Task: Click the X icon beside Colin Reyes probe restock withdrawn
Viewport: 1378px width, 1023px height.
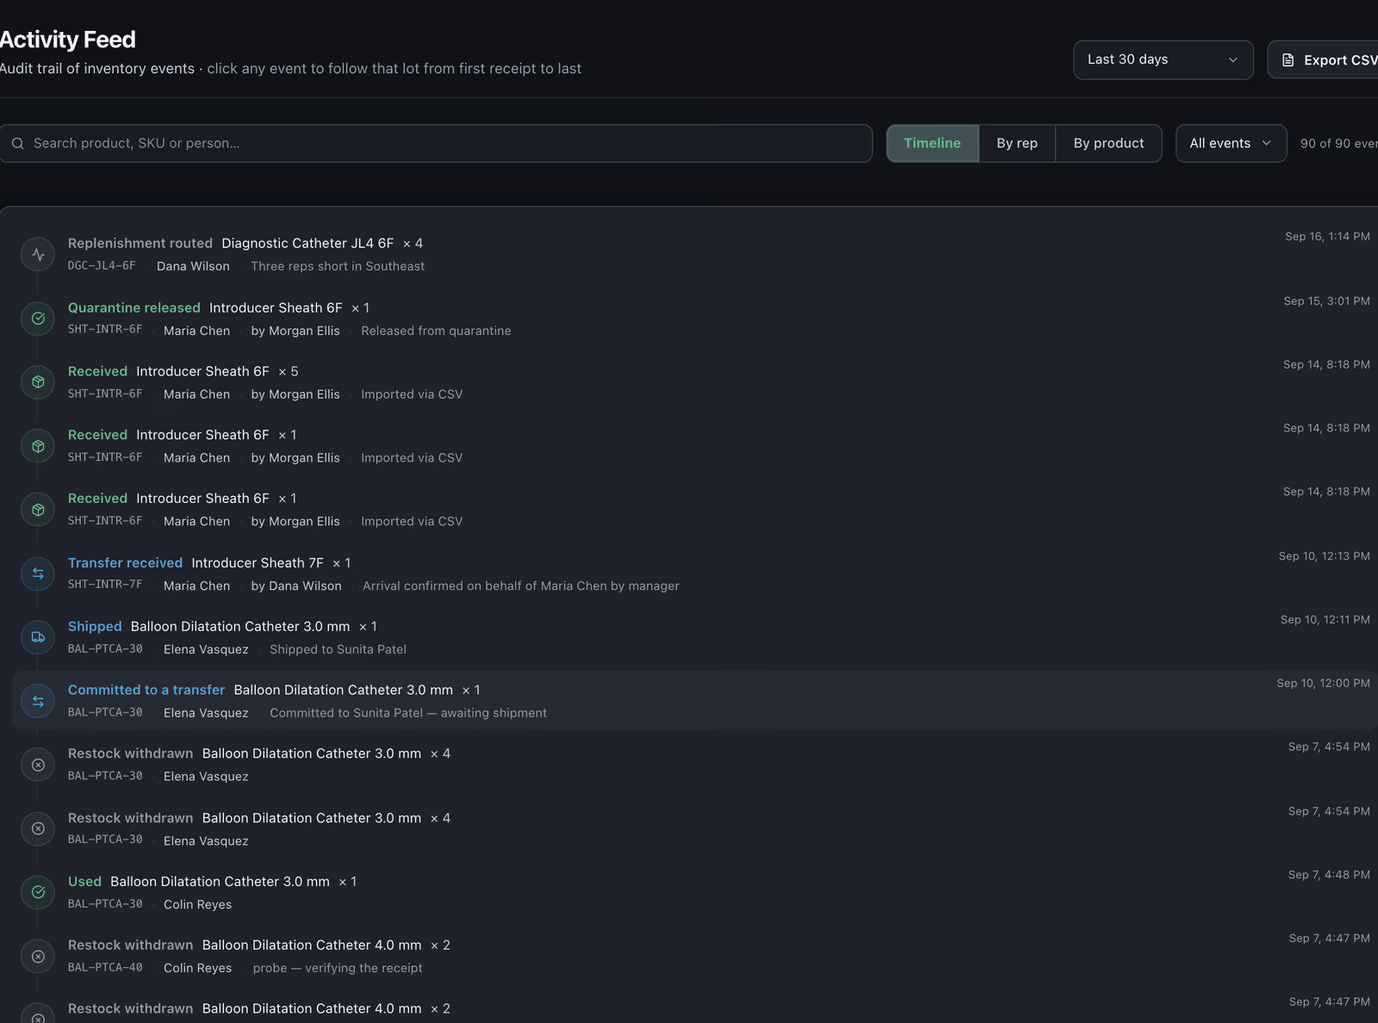Action: (38, 956)
